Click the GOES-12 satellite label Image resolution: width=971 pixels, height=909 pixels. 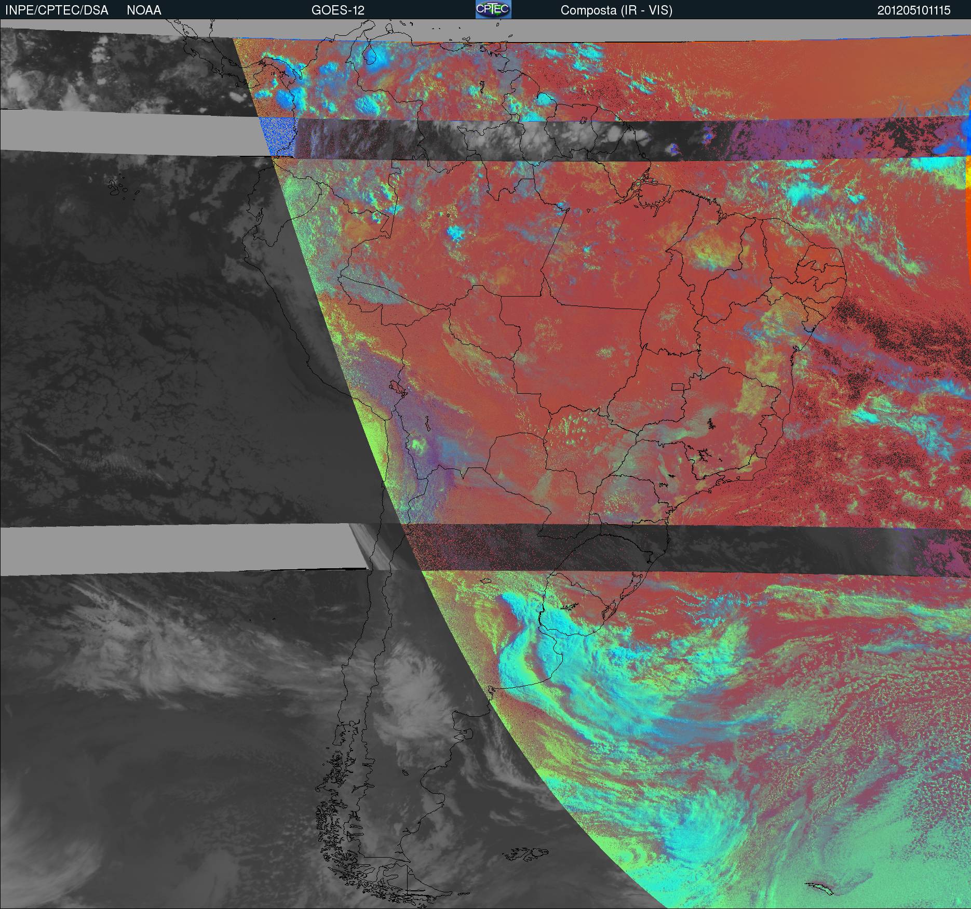click(x=338, y=10)
